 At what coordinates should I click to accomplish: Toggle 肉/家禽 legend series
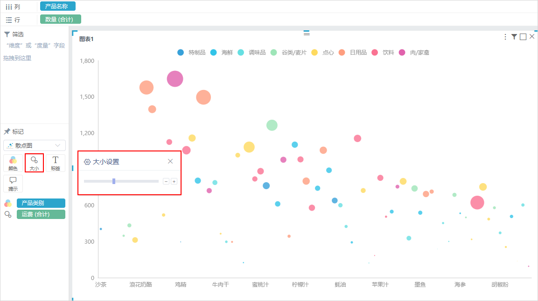[414, 52]
